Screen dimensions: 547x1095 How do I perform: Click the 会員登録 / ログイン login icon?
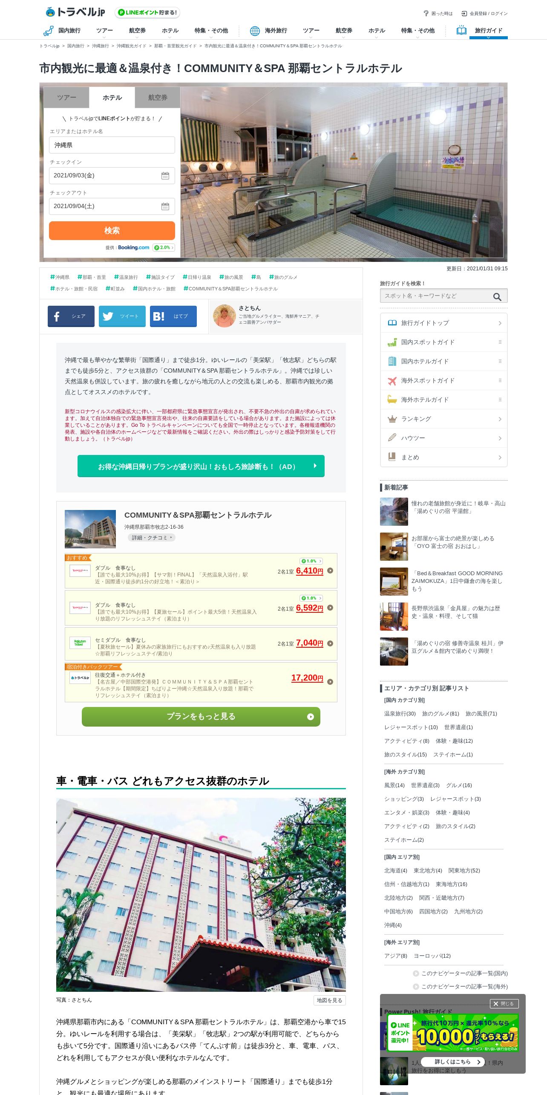pos(464,13)
